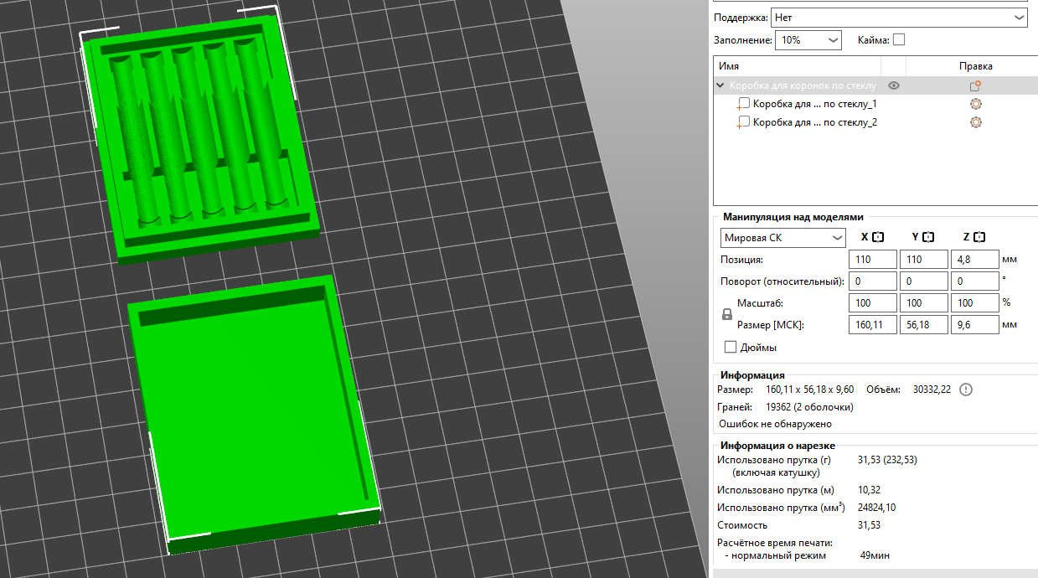
Task: Open the Заполнение 10% dropdown
Action: coord(808,39)
